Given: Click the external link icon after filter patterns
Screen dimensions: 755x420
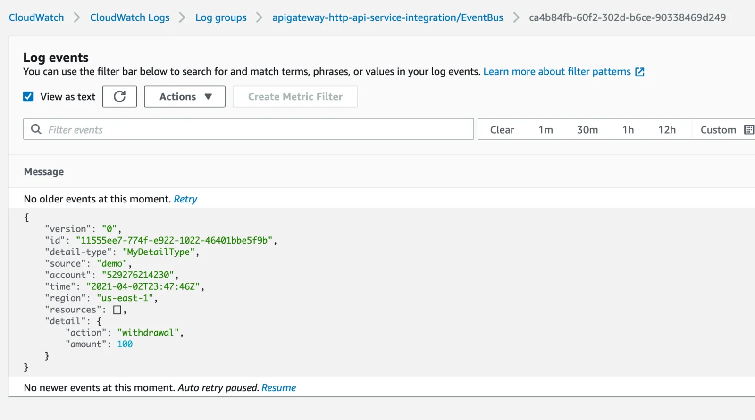Looking at the screenshot, I should coord(640,72).
